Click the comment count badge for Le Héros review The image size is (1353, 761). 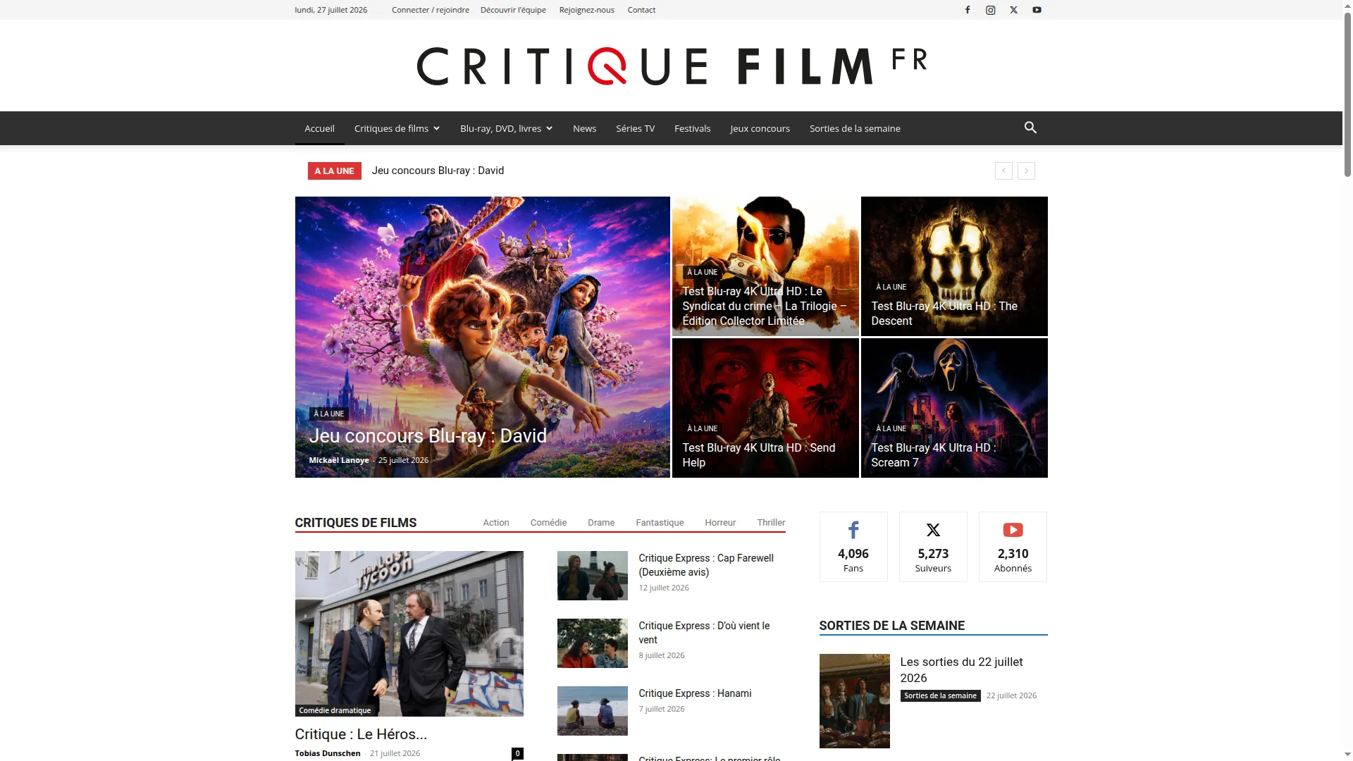click(x=517, y=753)
